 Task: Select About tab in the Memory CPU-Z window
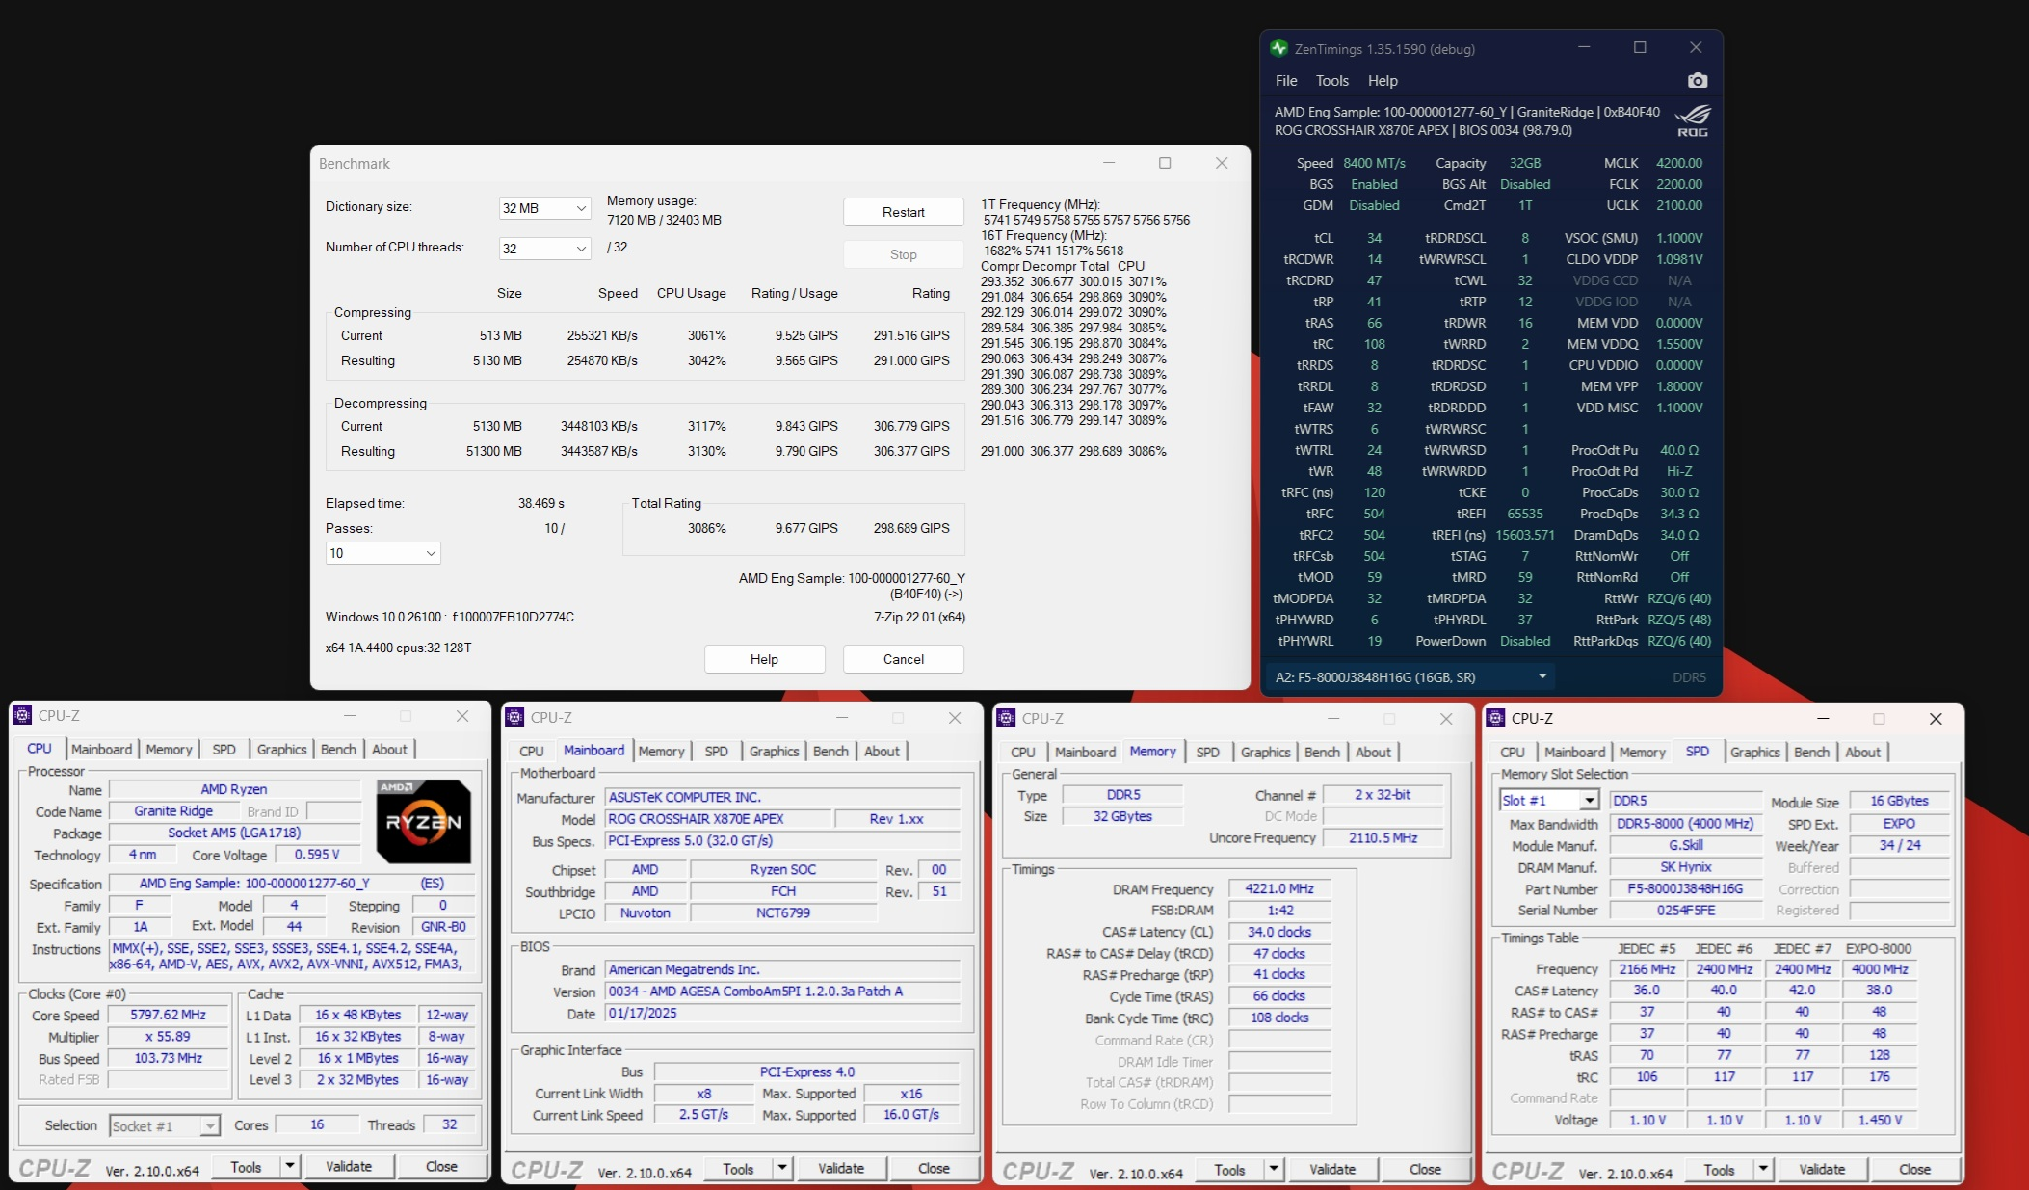(1374, 753)
